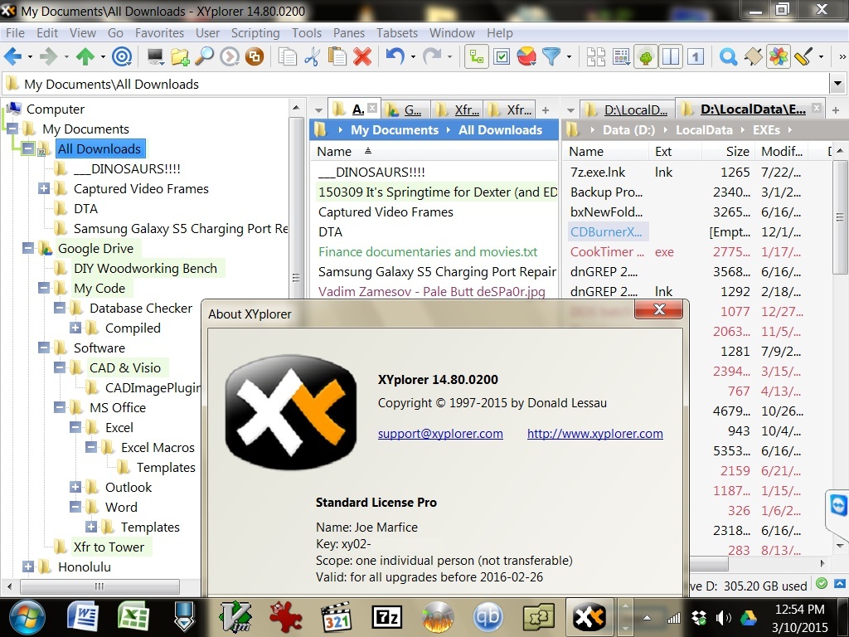The height and width of the screenshot is (637, 849).
Task: Toggle the checkbox selection toolbar button
Action: (x=501, y=56)
